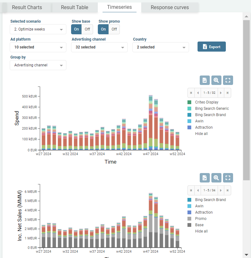Export the Spend chart as an image

(x=204, y=80)
